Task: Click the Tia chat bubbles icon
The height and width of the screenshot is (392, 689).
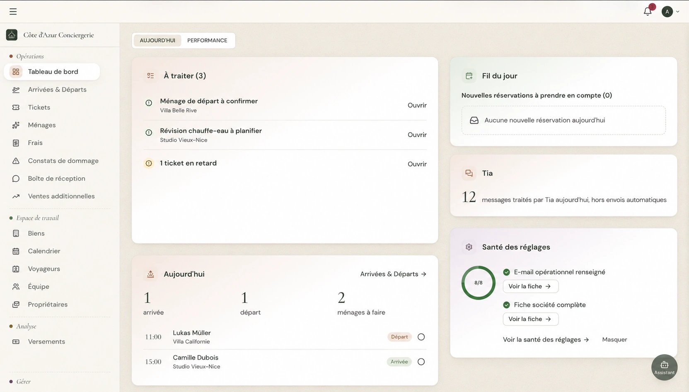Action: coord(469,173)
